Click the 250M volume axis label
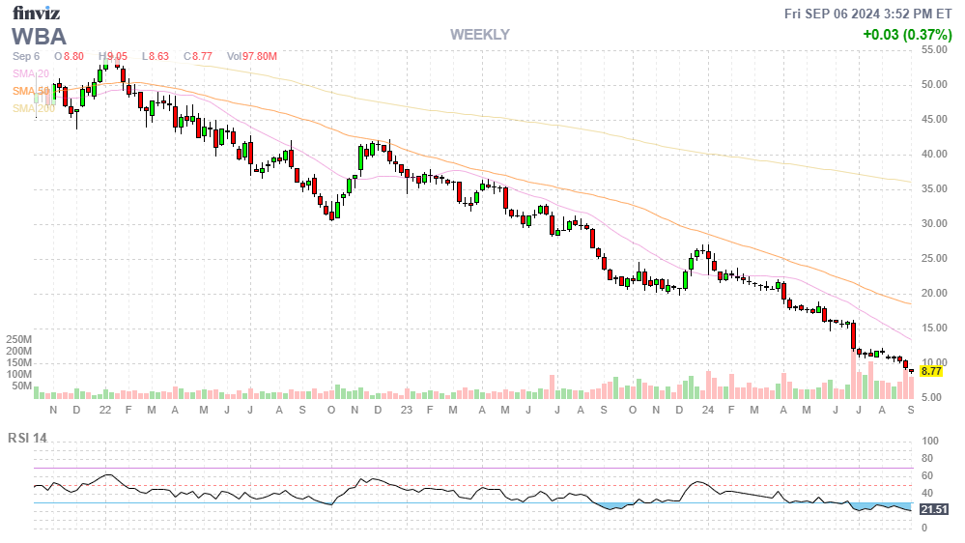 (17, 340)
